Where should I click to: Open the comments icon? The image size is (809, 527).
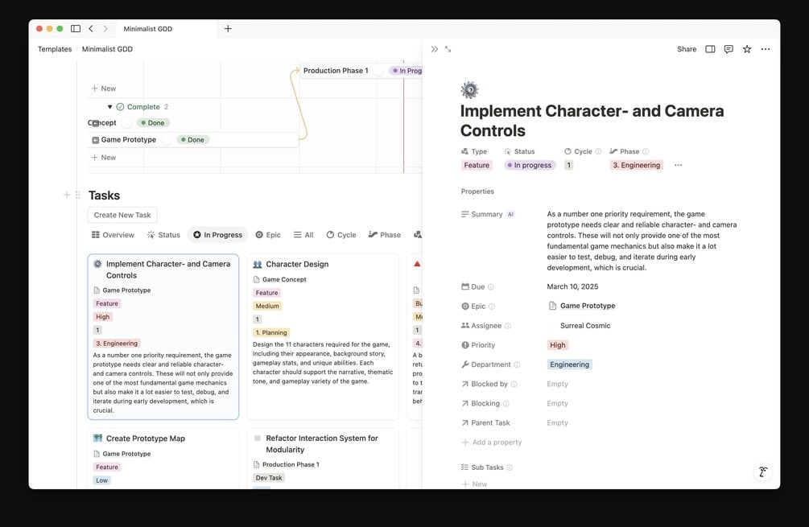(x=729, y=49)
